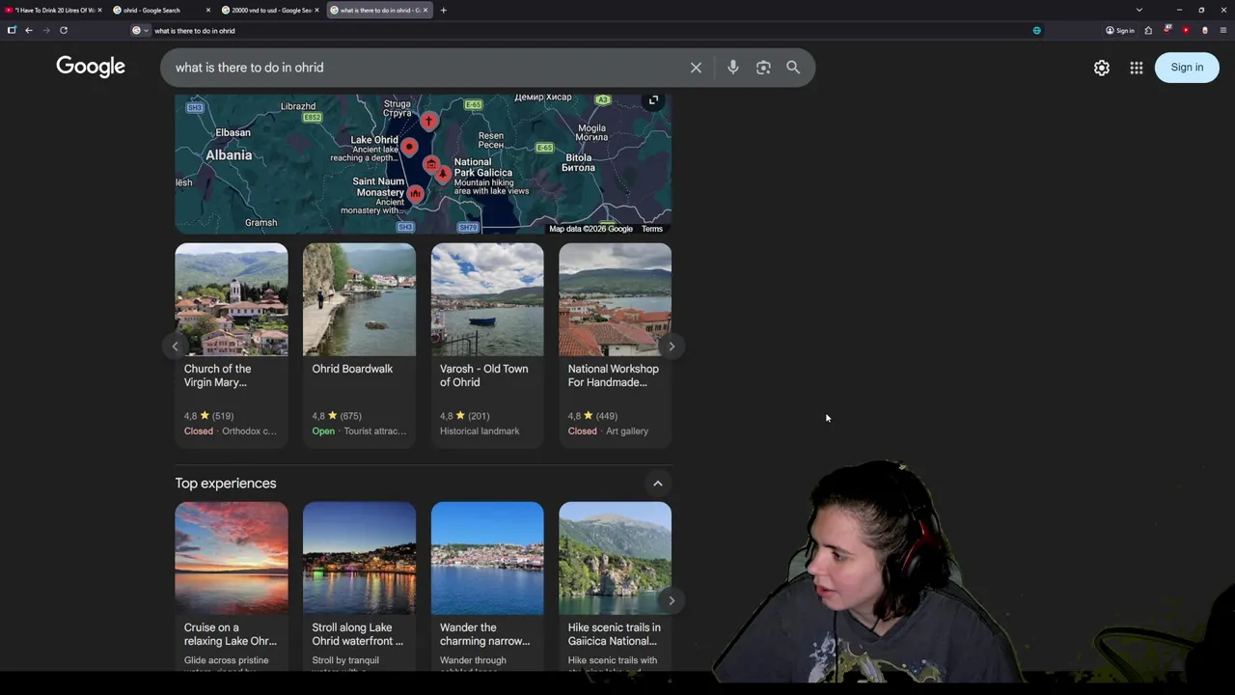The width and height of the screenshot is (1235, 695).
Task: Open the map Terms link
Action: [x=652, y=229]
